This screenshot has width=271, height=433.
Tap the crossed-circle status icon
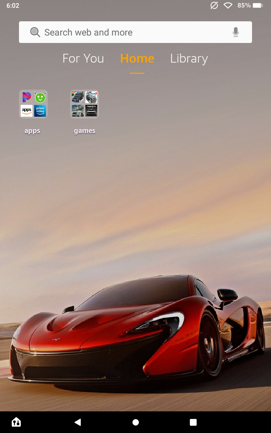click(x=214, y=5)
